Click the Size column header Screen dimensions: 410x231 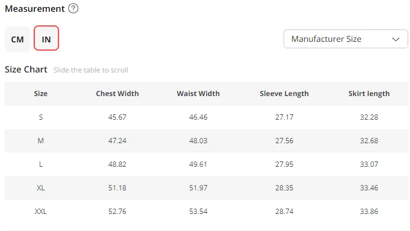pos(41,94)
